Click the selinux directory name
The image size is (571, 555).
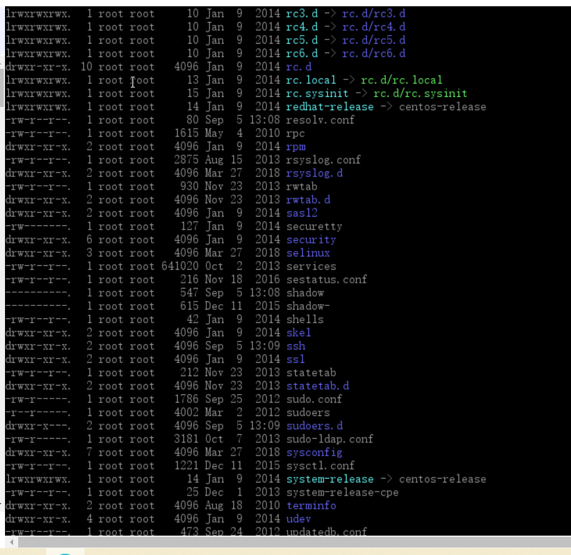[308, 253]
